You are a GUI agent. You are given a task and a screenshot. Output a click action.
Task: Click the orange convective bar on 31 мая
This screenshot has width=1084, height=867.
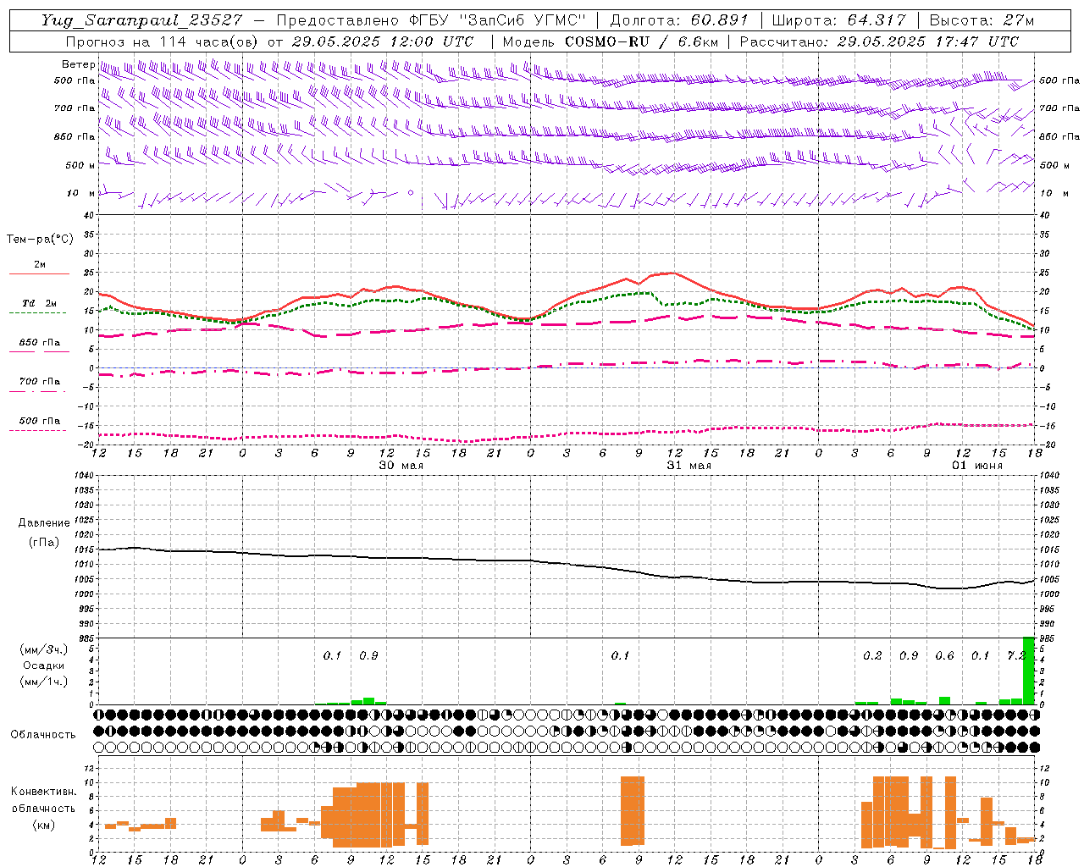(633, 810)
